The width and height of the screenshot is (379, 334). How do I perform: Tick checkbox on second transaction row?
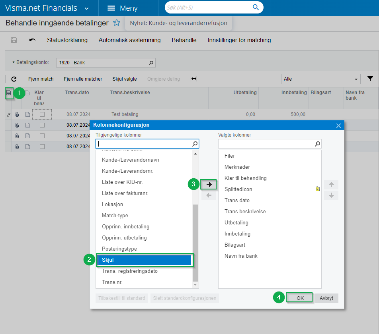pyautogui.click(x=42, y=125)
